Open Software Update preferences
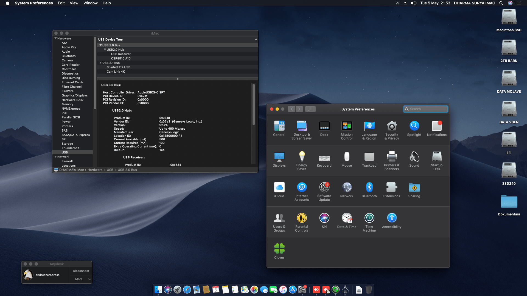The image size is (527, 296). click(x=324, y=192)
